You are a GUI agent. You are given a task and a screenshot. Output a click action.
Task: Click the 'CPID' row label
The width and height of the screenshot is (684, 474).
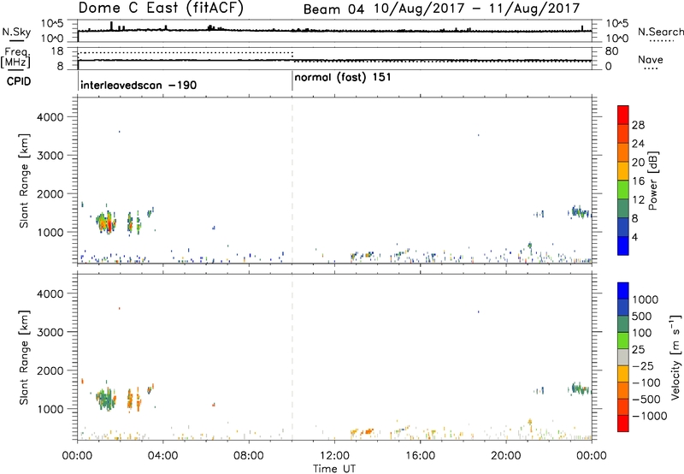(x=18, y=81)
